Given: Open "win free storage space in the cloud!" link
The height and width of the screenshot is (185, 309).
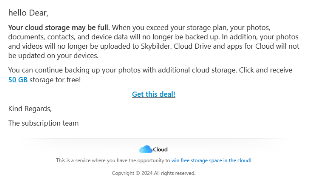Looking at the screenshot, I should (211, 160).
